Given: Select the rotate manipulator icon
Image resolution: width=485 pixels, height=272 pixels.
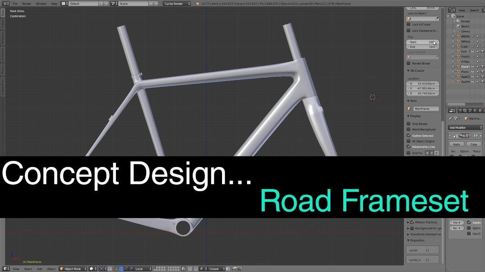Looking at the screenshot, I should [126, 269].
